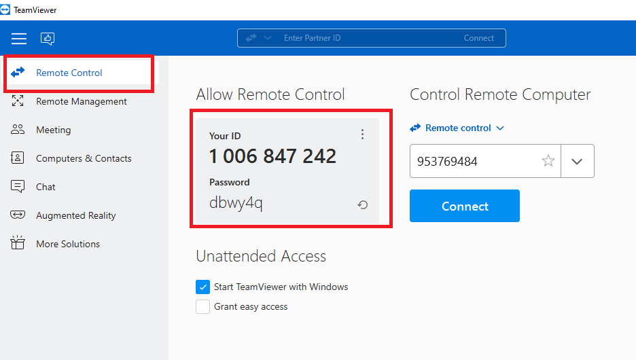Click the Your ID label
The width and height of the screenshot is (636, 360).
pyautogui.click(x=225, y=137)
